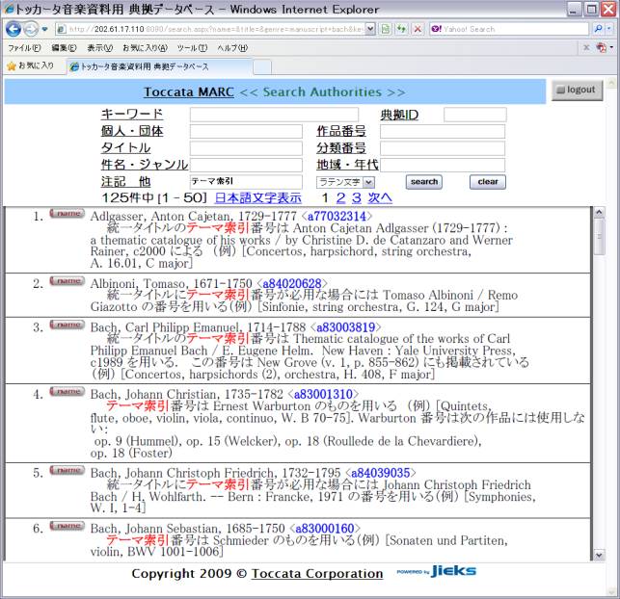The height and width of the screenshot is (599, 620).
Task: Click the browser Forward arrow button
Action: tap(31, 29)
